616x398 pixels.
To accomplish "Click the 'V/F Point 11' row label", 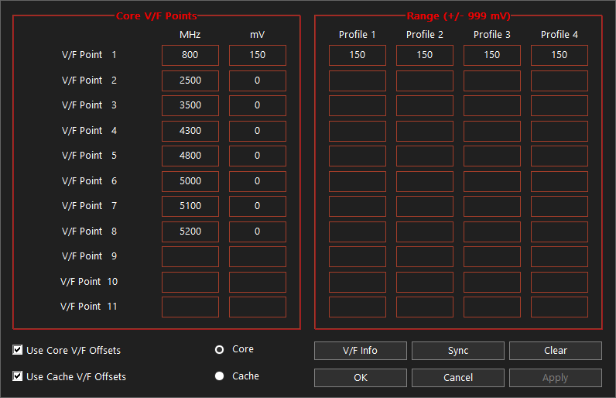I will [89, 307].
